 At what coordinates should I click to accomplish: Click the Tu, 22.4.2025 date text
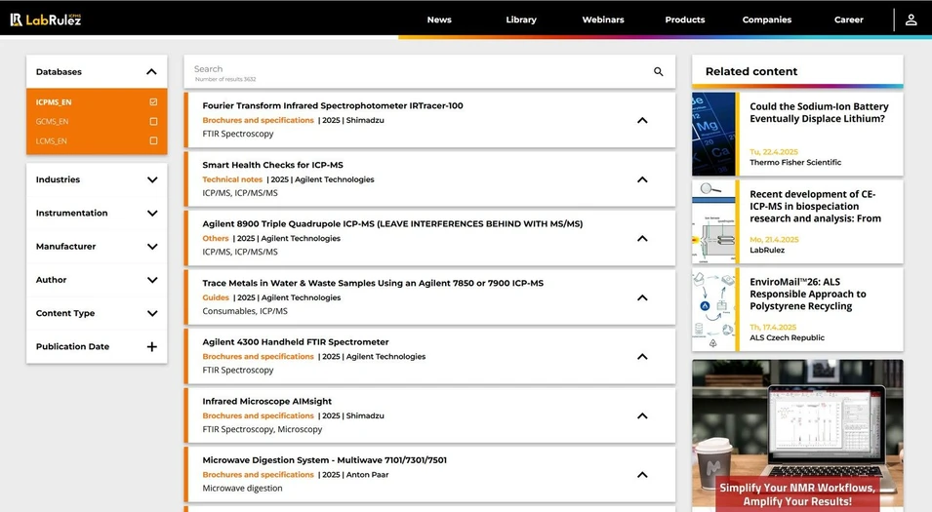point(774,152)
